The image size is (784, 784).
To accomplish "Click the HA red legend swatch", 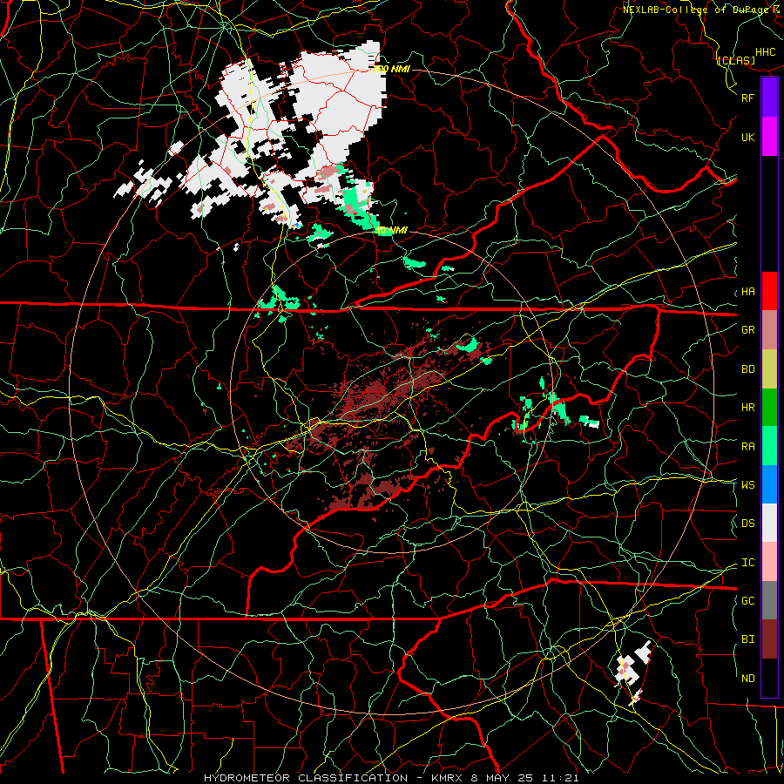I will (x=769, y=291).
